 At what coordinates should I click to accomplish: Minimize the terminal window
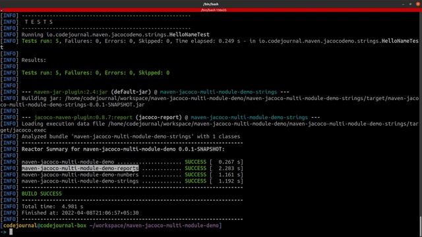403,4
